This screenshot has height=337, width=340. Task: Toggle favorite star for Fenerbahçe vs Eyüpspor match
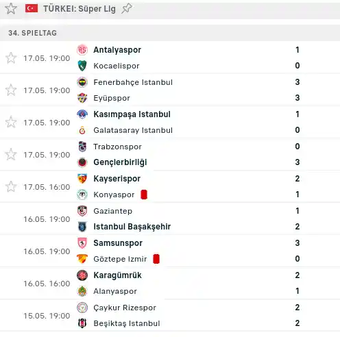[11, 90]
